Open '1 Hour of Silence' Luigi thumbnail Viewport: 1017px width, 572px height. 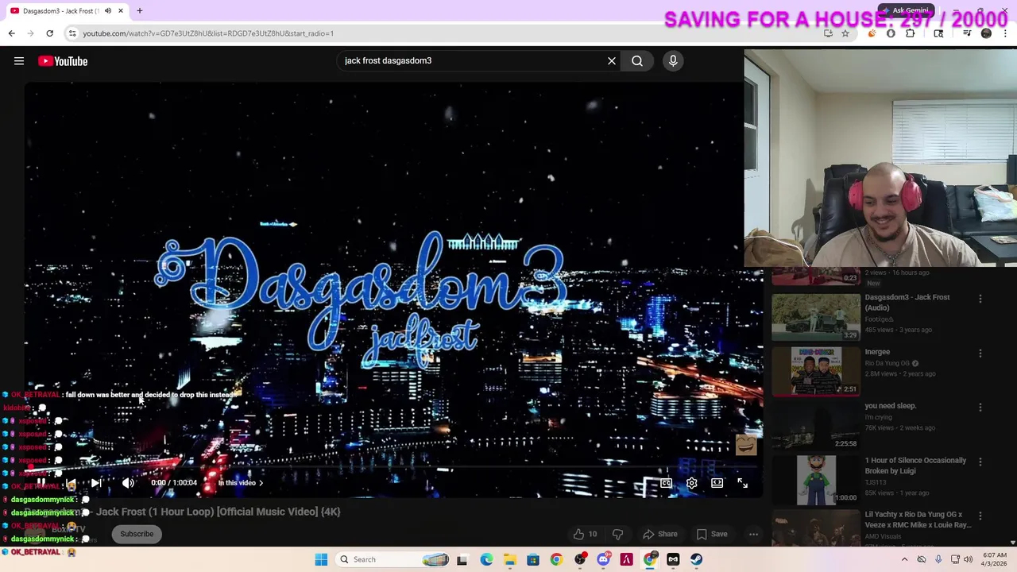(x=816, y=480)
